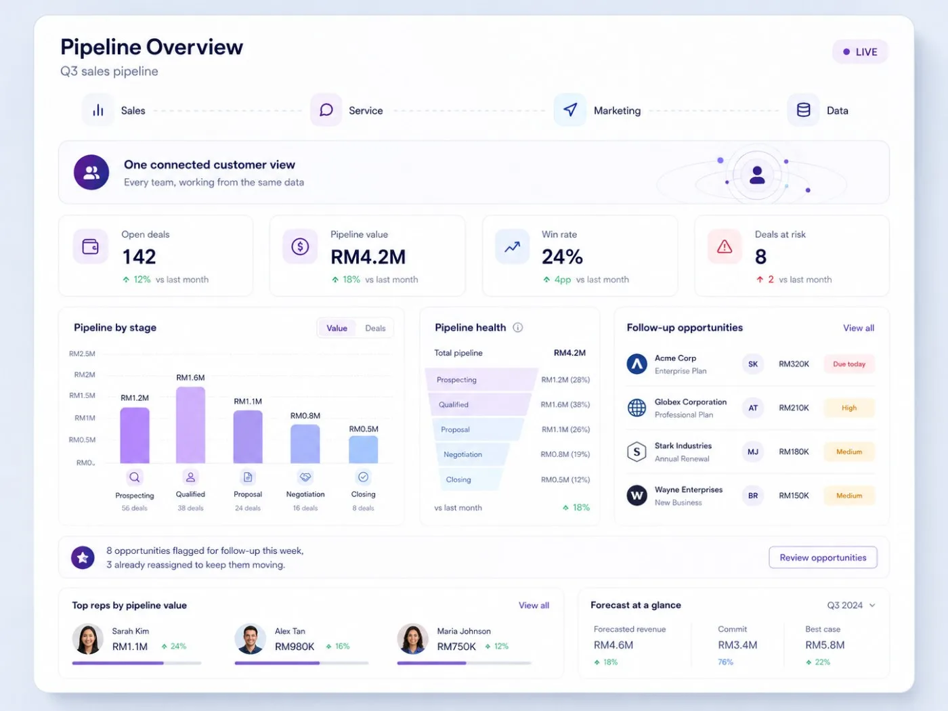The height and width of the screenshot is (711, 948).
Task: Click the High priority badge for Globex
Action: coord(849,408)
